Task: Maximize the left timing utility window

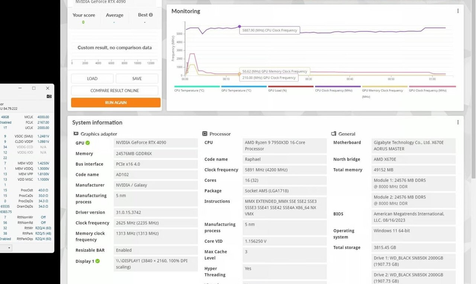Action: click(x=34, y=88)
